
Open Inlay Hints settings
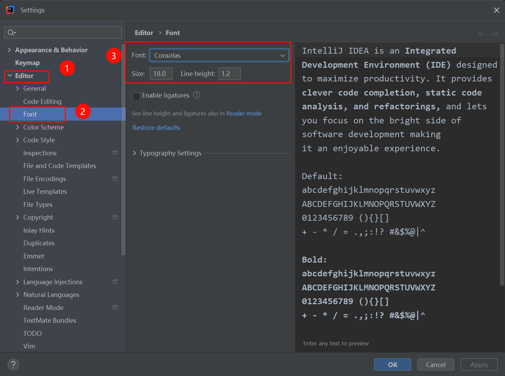point(39,230)
